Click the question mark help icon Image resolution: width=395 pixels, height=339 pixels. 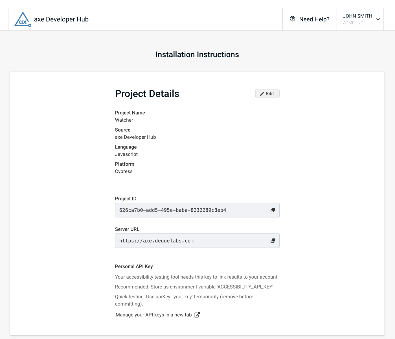292,19
